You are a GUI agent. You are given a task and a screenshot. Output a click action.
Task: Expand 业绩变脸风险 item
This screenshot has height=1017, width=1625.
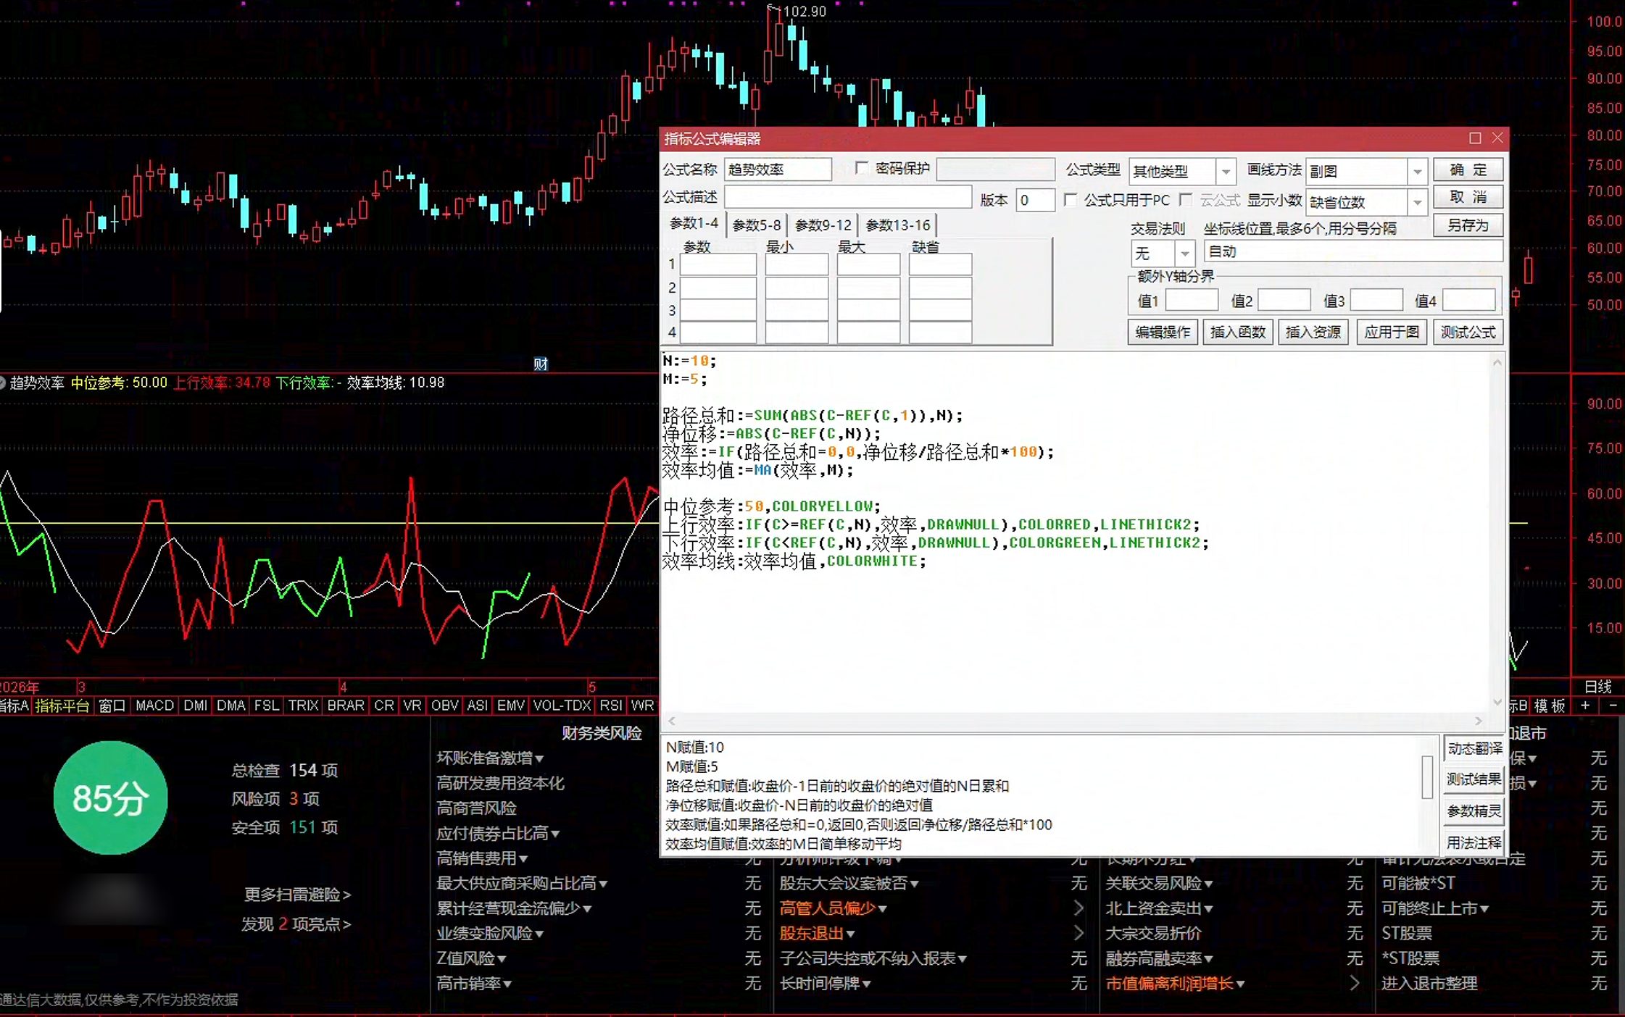tap(539, 934)
